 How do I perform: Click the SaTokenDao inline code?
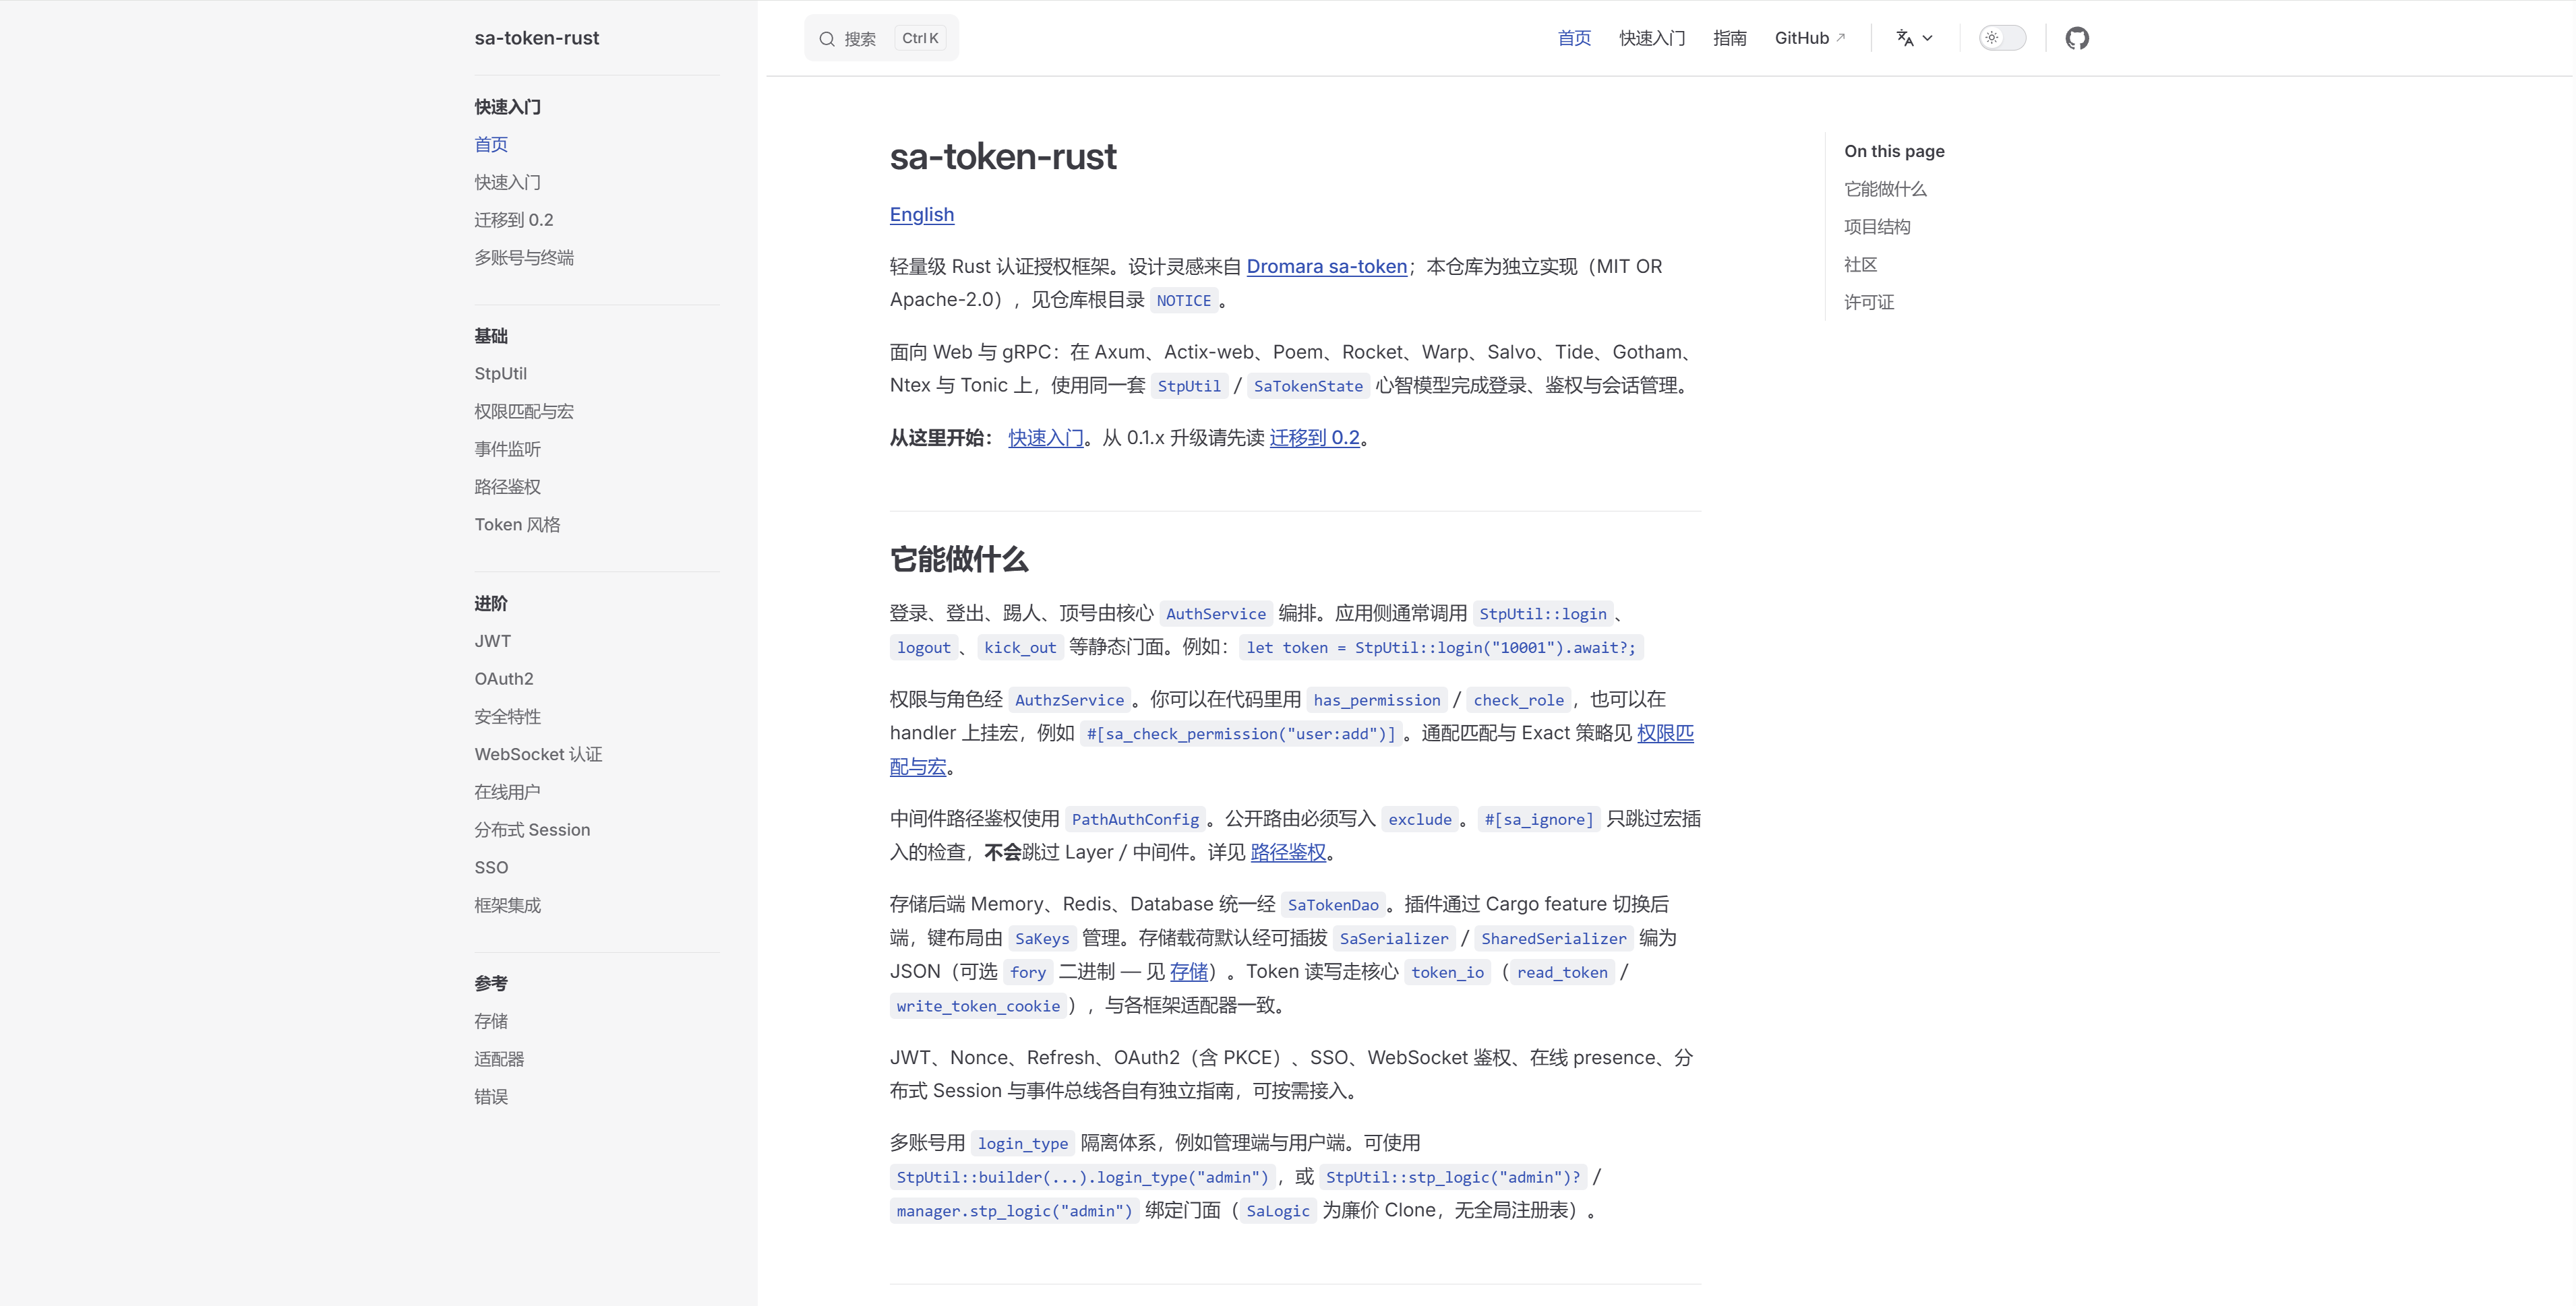coord(1333,904)
